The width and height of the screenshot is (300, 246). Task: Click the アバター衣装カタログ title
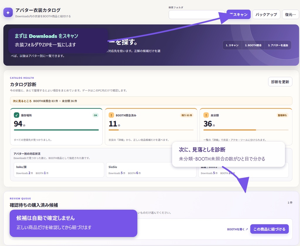coord(38,10)
